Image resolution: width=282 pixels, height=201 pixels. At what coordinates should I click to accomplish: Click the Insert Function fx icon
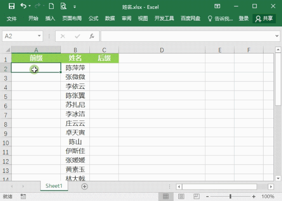tap(92, 36)
